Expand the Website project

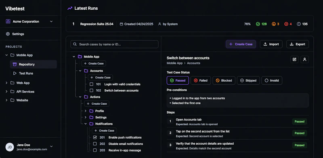pos(6,100)
